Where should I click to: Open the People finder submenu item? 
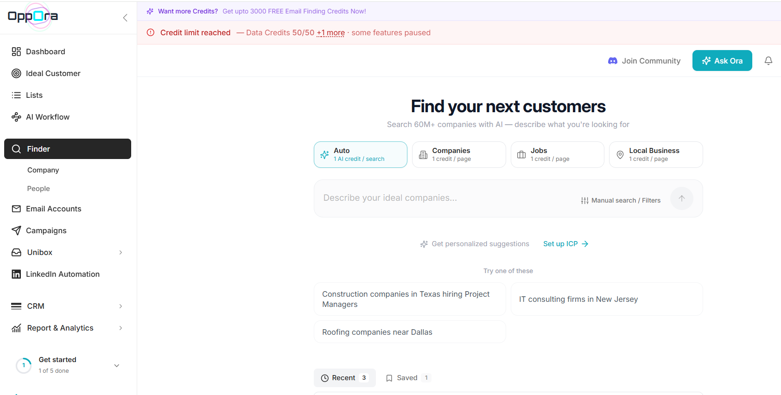(x=38, y=189)
